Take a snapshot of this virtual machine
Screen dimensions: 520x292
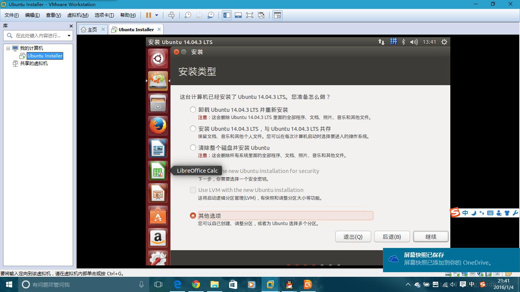pos(187,15)
